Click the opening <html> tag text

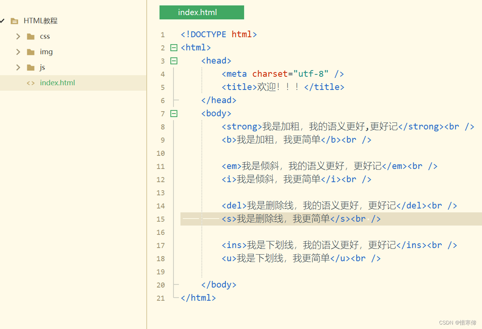pyautogui.click(x=196, y=48)
